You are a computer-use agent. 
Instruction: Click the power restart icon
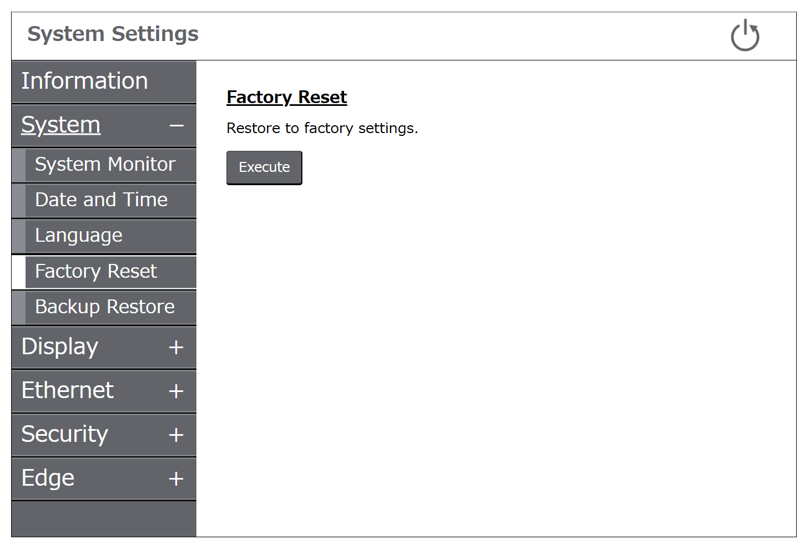click(745, 35)
